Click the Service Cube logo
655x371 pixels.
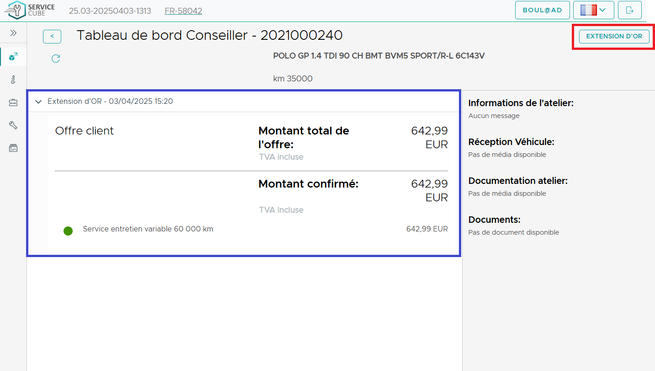pyautogui.click(x=29, y=10)
